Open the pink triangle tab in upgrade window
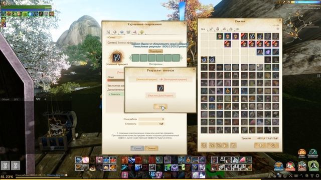 [135, 32]
